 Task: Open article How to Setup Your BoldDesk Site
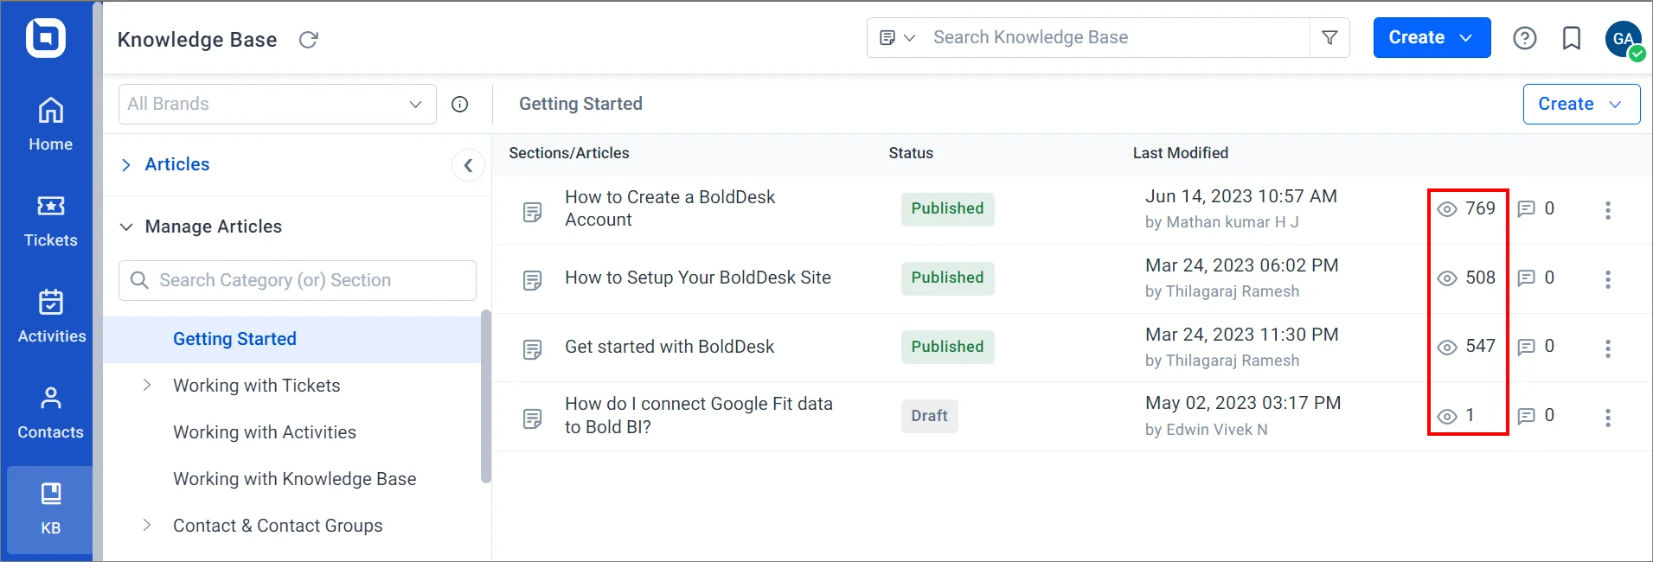point(697,278)
